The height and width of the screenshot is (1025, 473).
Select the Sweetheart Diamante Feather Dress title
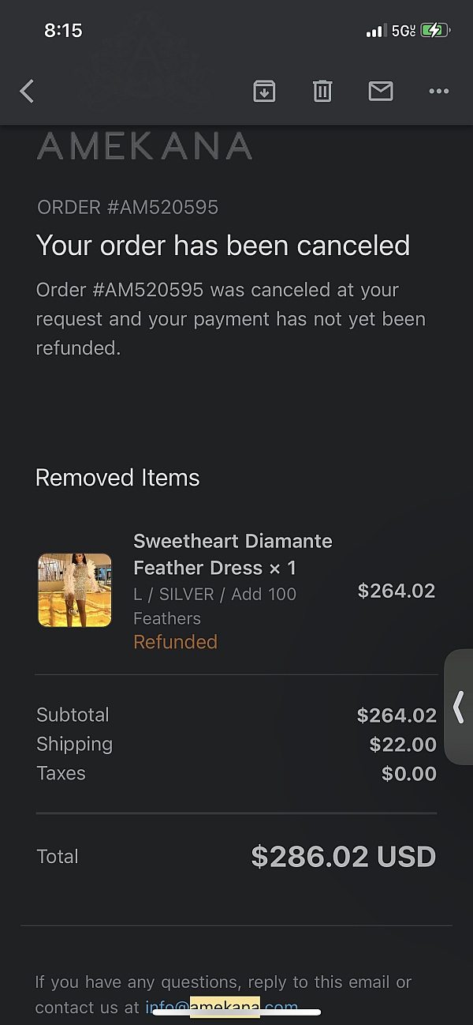pos(233,554)
